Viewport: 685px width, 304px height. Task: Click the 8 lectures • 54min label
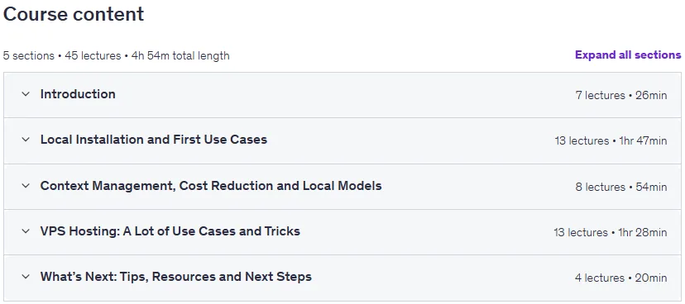621,188
